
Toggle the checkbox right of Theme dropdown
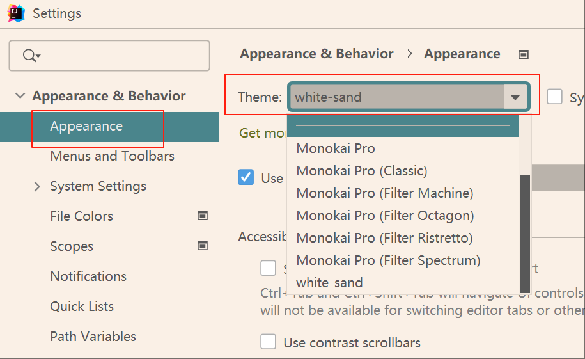pos(555,97)
